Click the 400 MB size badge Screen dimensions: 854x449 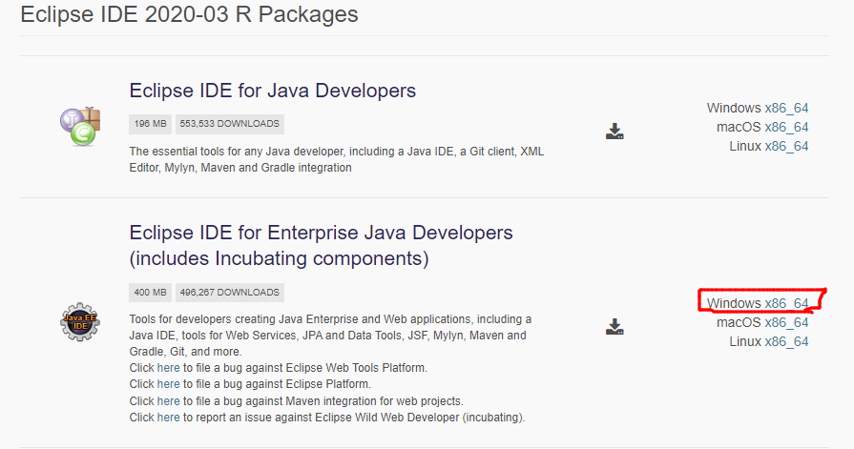point(151,293)
